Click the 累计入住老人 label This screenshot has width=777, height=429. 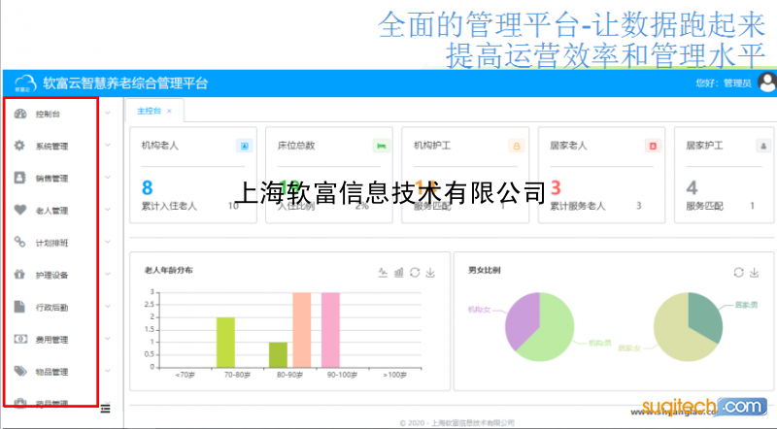[x=169, y=206]
